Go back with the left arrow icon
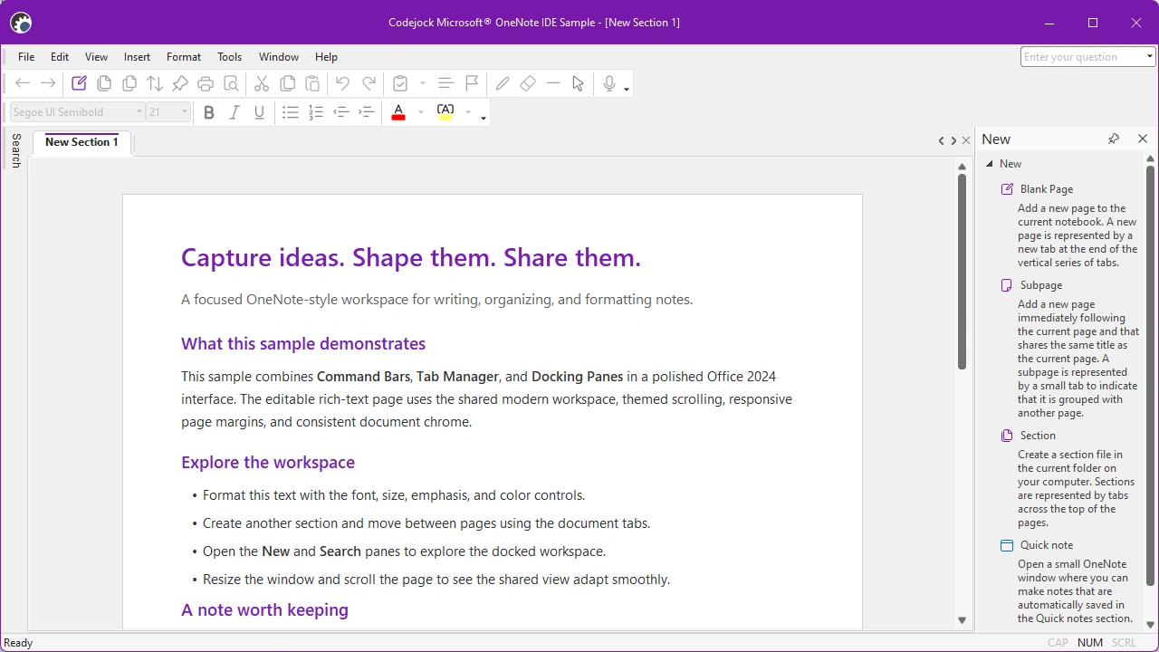 (x=23, y=84)
